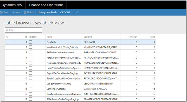Viewport: 187px width, 102px height.
Task: Click the LEDGERPARAMETERSENTITY SqlName cell
Action: tap(101, 84)
